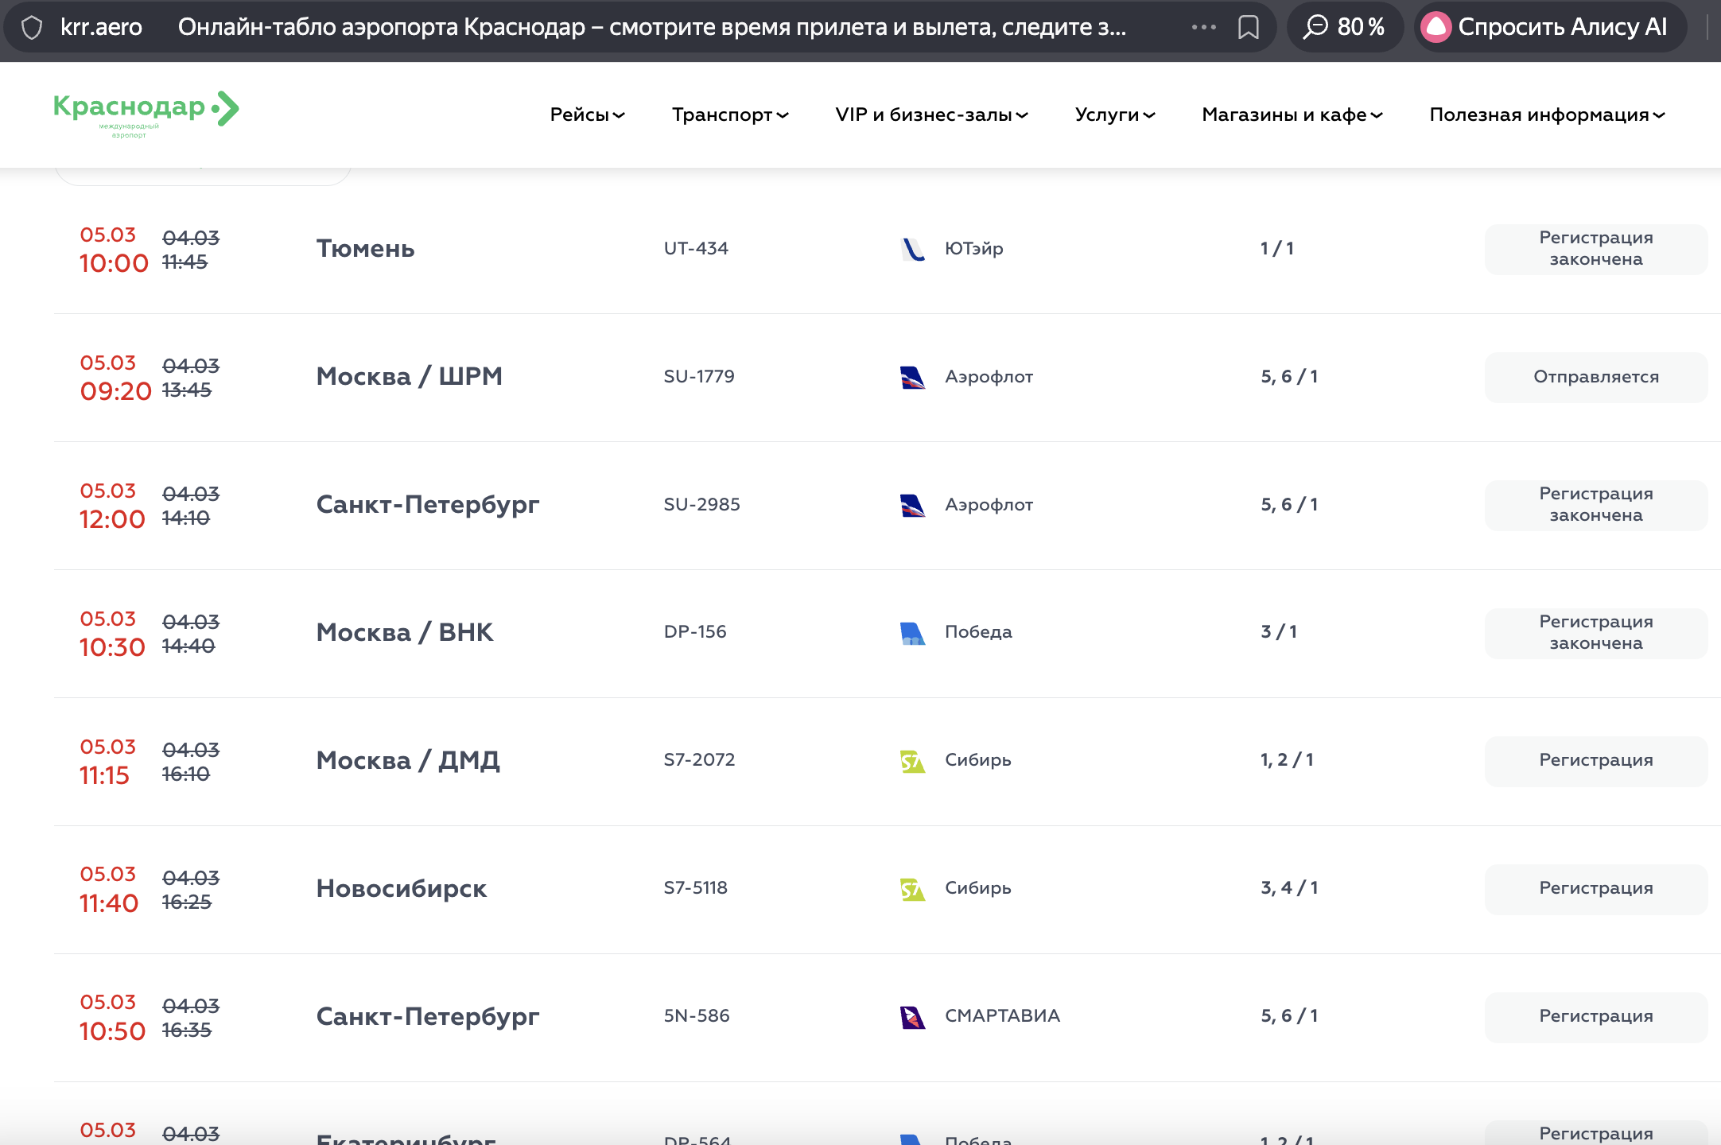The height and width of the screenshot is (1145, 1721).
Task: Click S7 logo for flight S7-2072
Action: [912, 761]
